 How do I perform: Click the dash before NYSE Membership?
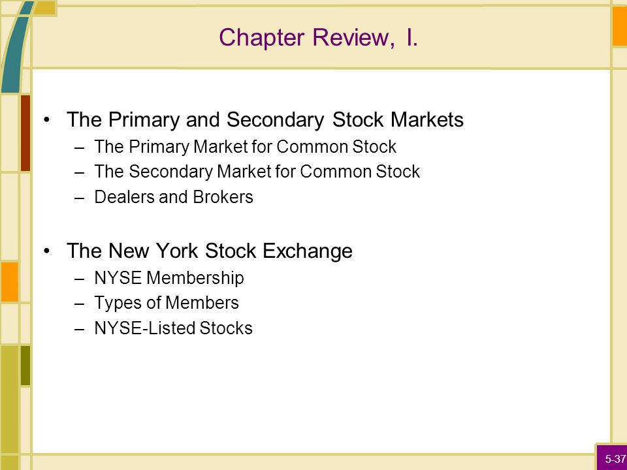pos(79,278)
